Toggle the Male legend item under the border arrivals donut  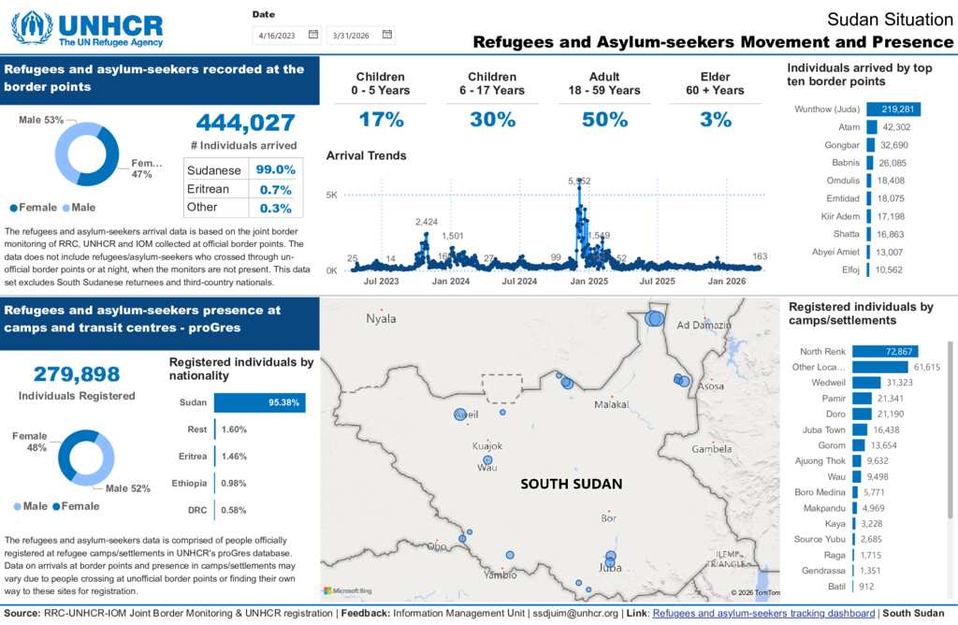click(x=79, y=207)
